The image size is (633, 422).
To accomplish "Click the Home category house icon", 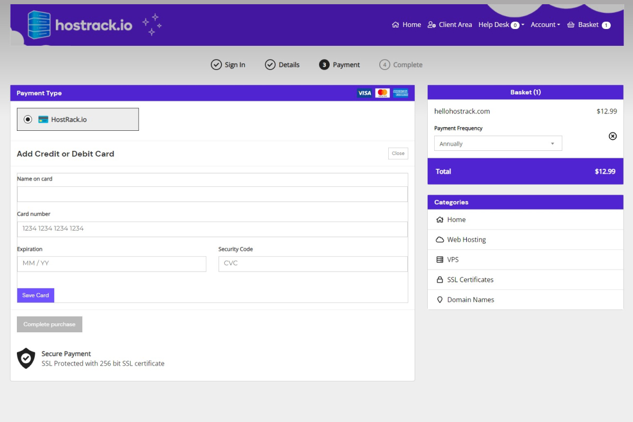I will [440, 220].
